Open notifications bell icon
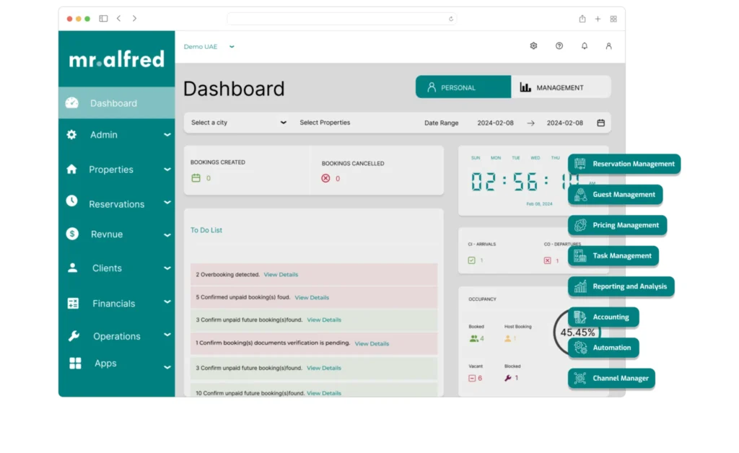The height and width of the screenshot is (453, 739). 584,46
